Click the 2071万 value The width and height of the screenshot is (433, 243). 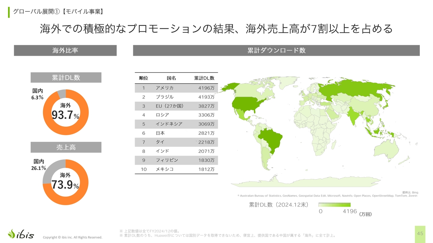click(x=206, y=151)
